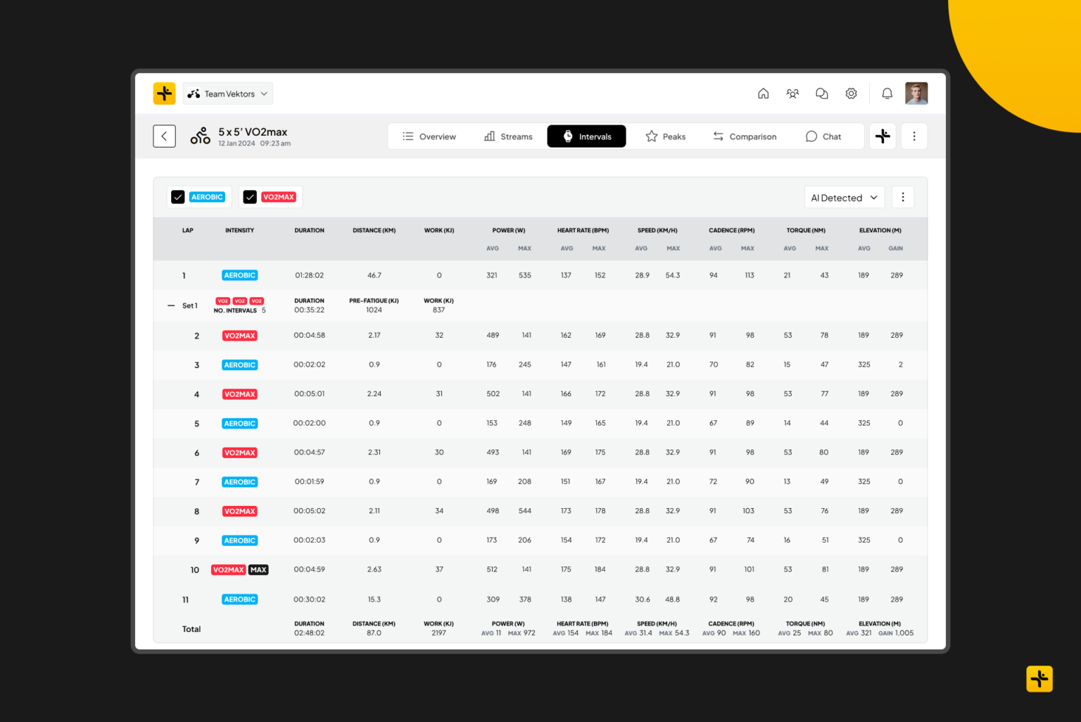This screenshot has height=722, width=1081.
Task: Click the user profile avatar thumbnail
Action: point(916,93)
